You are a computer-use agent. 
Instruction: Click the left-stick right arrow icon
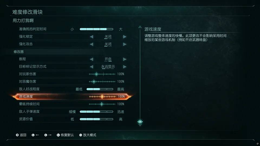[46, 135]
